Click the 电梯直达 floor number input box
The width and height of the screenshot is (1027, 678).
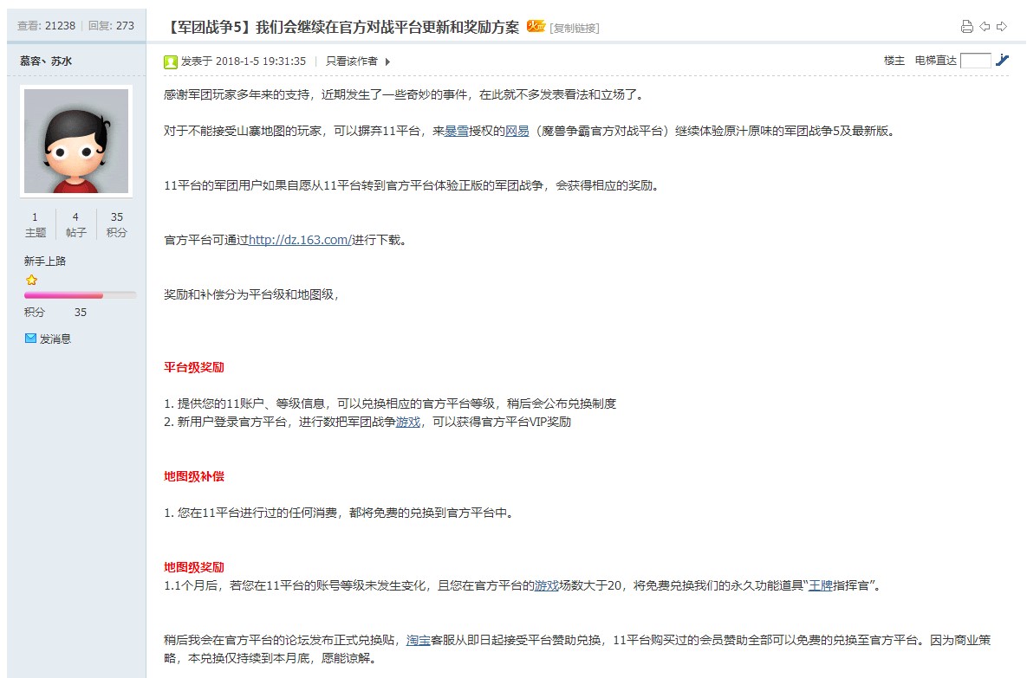tap(975, 61)
